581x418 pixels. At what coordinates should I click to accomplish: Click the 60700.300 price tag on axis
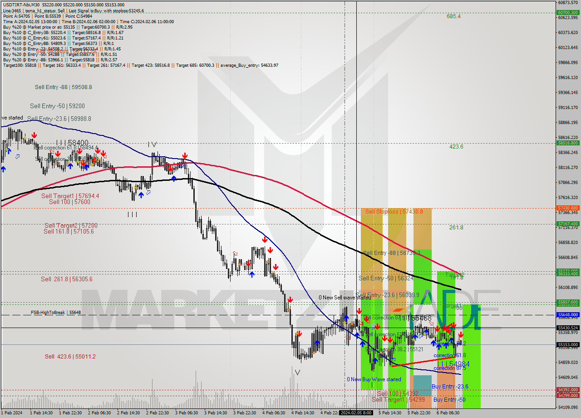coord(567,12)
